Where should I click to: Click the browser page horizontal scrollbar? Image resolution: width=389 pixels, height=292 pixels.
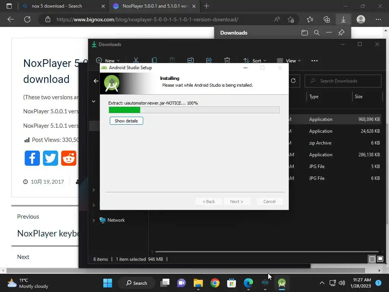click(x=185, y=270)
